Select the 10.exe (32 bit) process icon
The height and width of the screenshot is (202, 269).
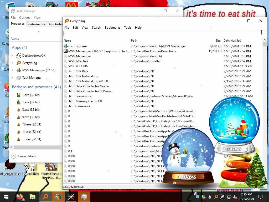click(19, 124)
